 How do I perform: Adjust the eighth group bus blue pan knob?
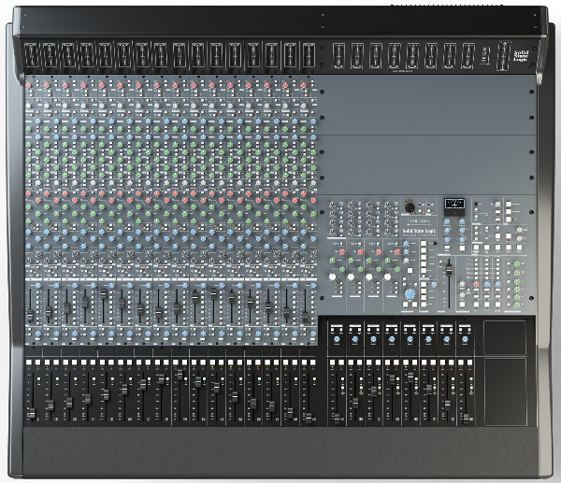point(465,339)
